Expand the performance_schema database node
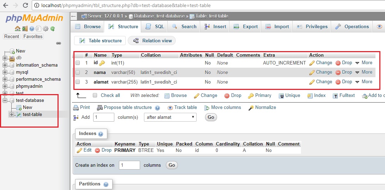 [x=5, y=79]
